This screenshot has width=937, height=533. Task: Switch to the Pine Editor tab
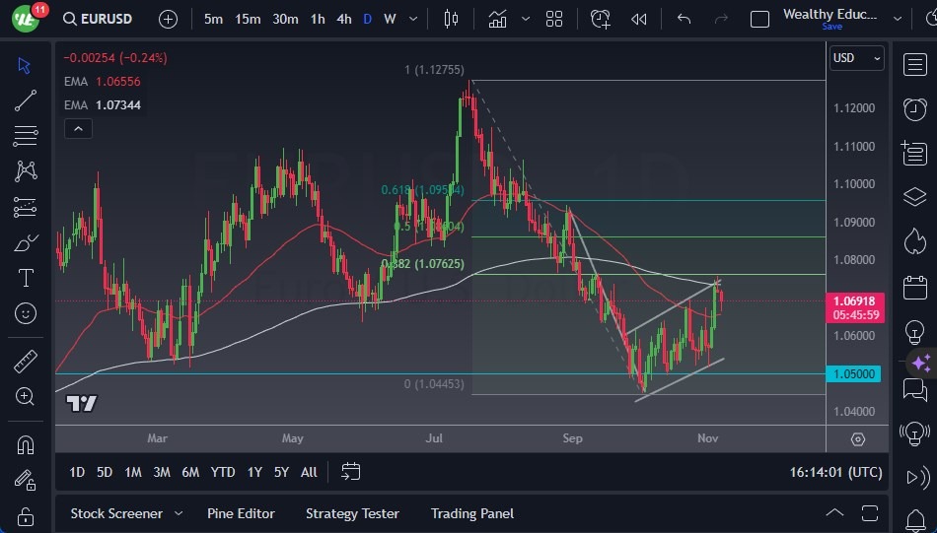(241, 513)
